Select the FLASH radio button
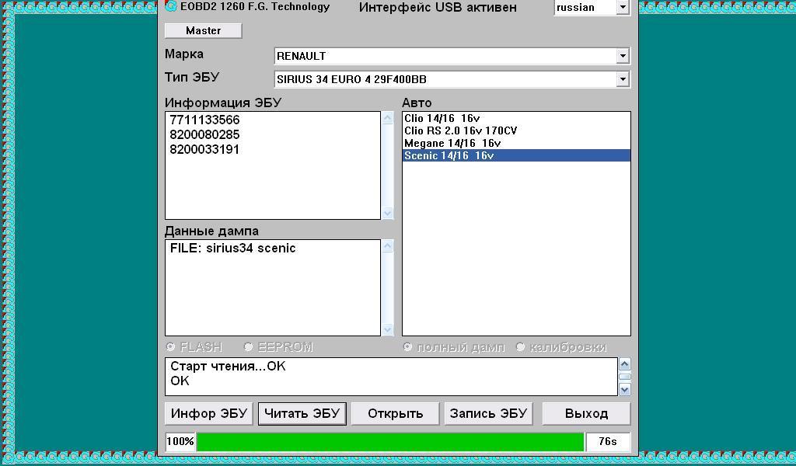This screenshot has height=466, width=796. 171,347
